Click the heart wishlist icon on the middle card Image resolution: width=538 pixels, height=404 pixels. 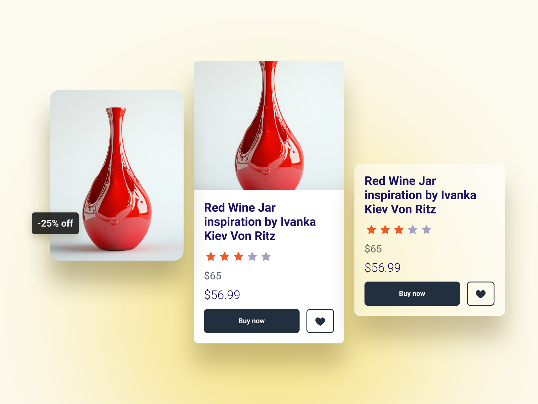(320, 321)
